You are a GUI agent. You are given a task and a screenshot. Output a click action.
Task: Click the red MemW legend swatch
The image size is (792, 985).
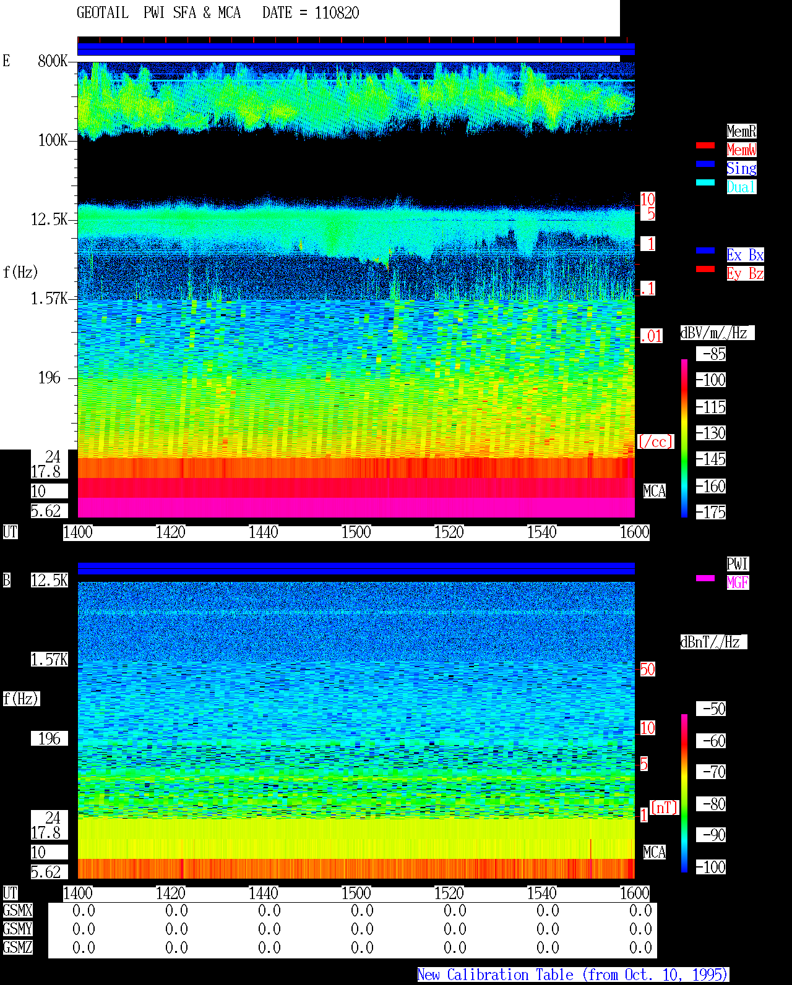705,145
